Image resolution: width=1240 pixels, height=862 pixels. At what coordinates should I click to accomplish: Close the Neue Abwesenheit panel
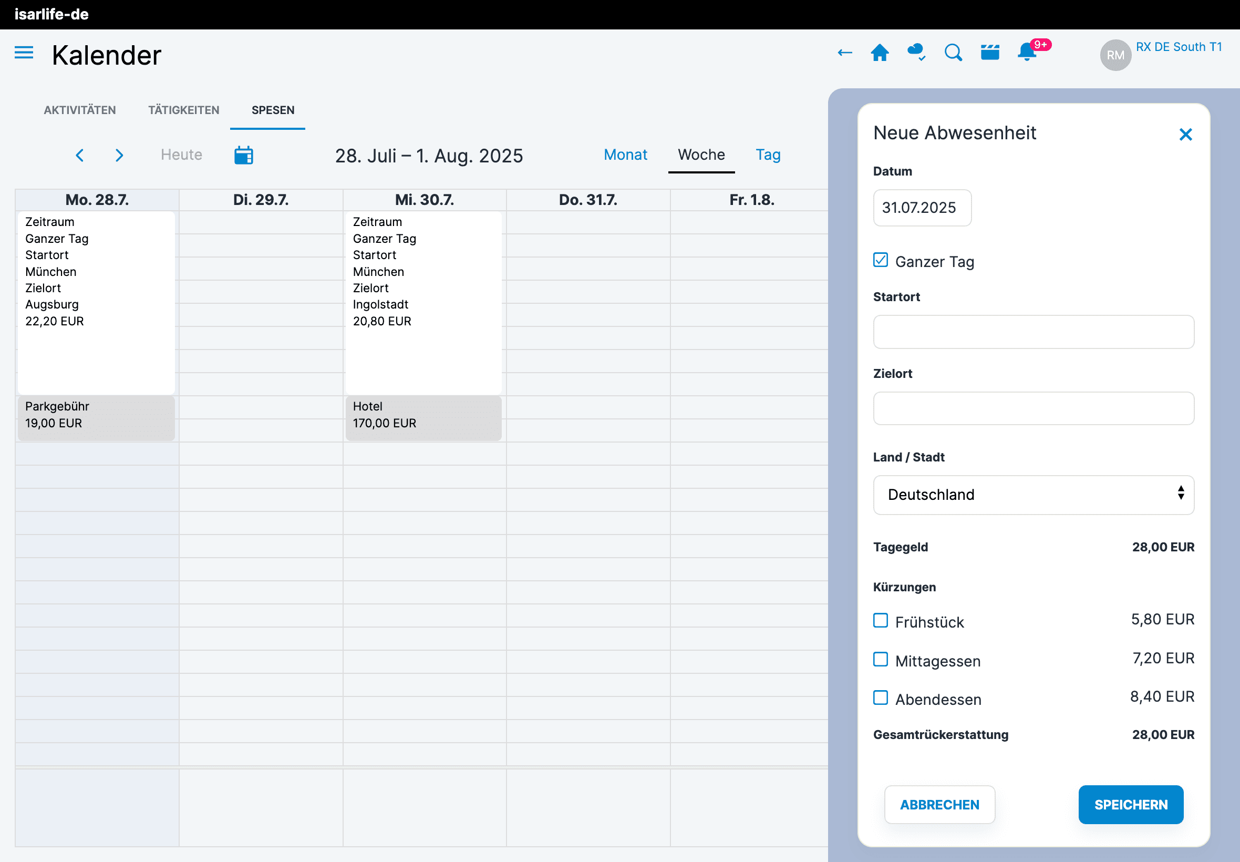1185,135
